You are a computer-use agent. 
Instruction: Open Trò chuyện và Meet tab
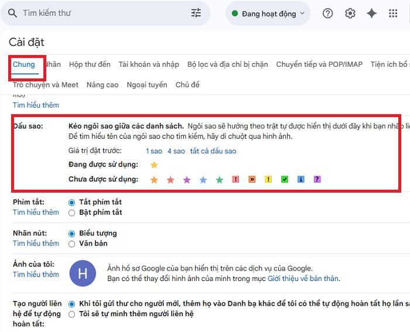click(46, 85)
